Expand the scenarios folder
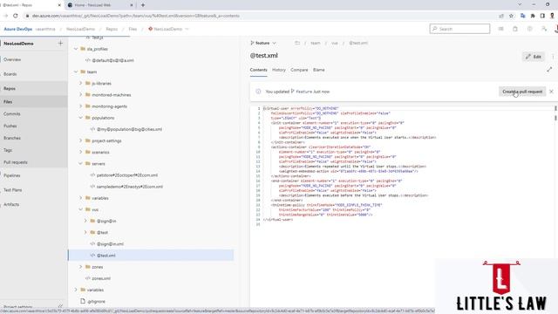Image resolution: width=558 pixels, height=314 pixels. 81,152
